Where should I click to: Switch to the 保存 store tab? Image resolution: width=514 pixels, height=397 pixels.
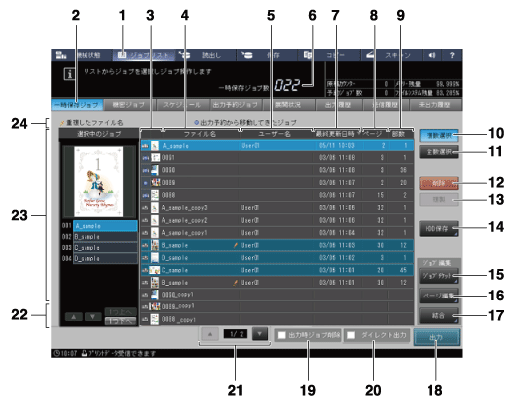[x=267, y=55]
